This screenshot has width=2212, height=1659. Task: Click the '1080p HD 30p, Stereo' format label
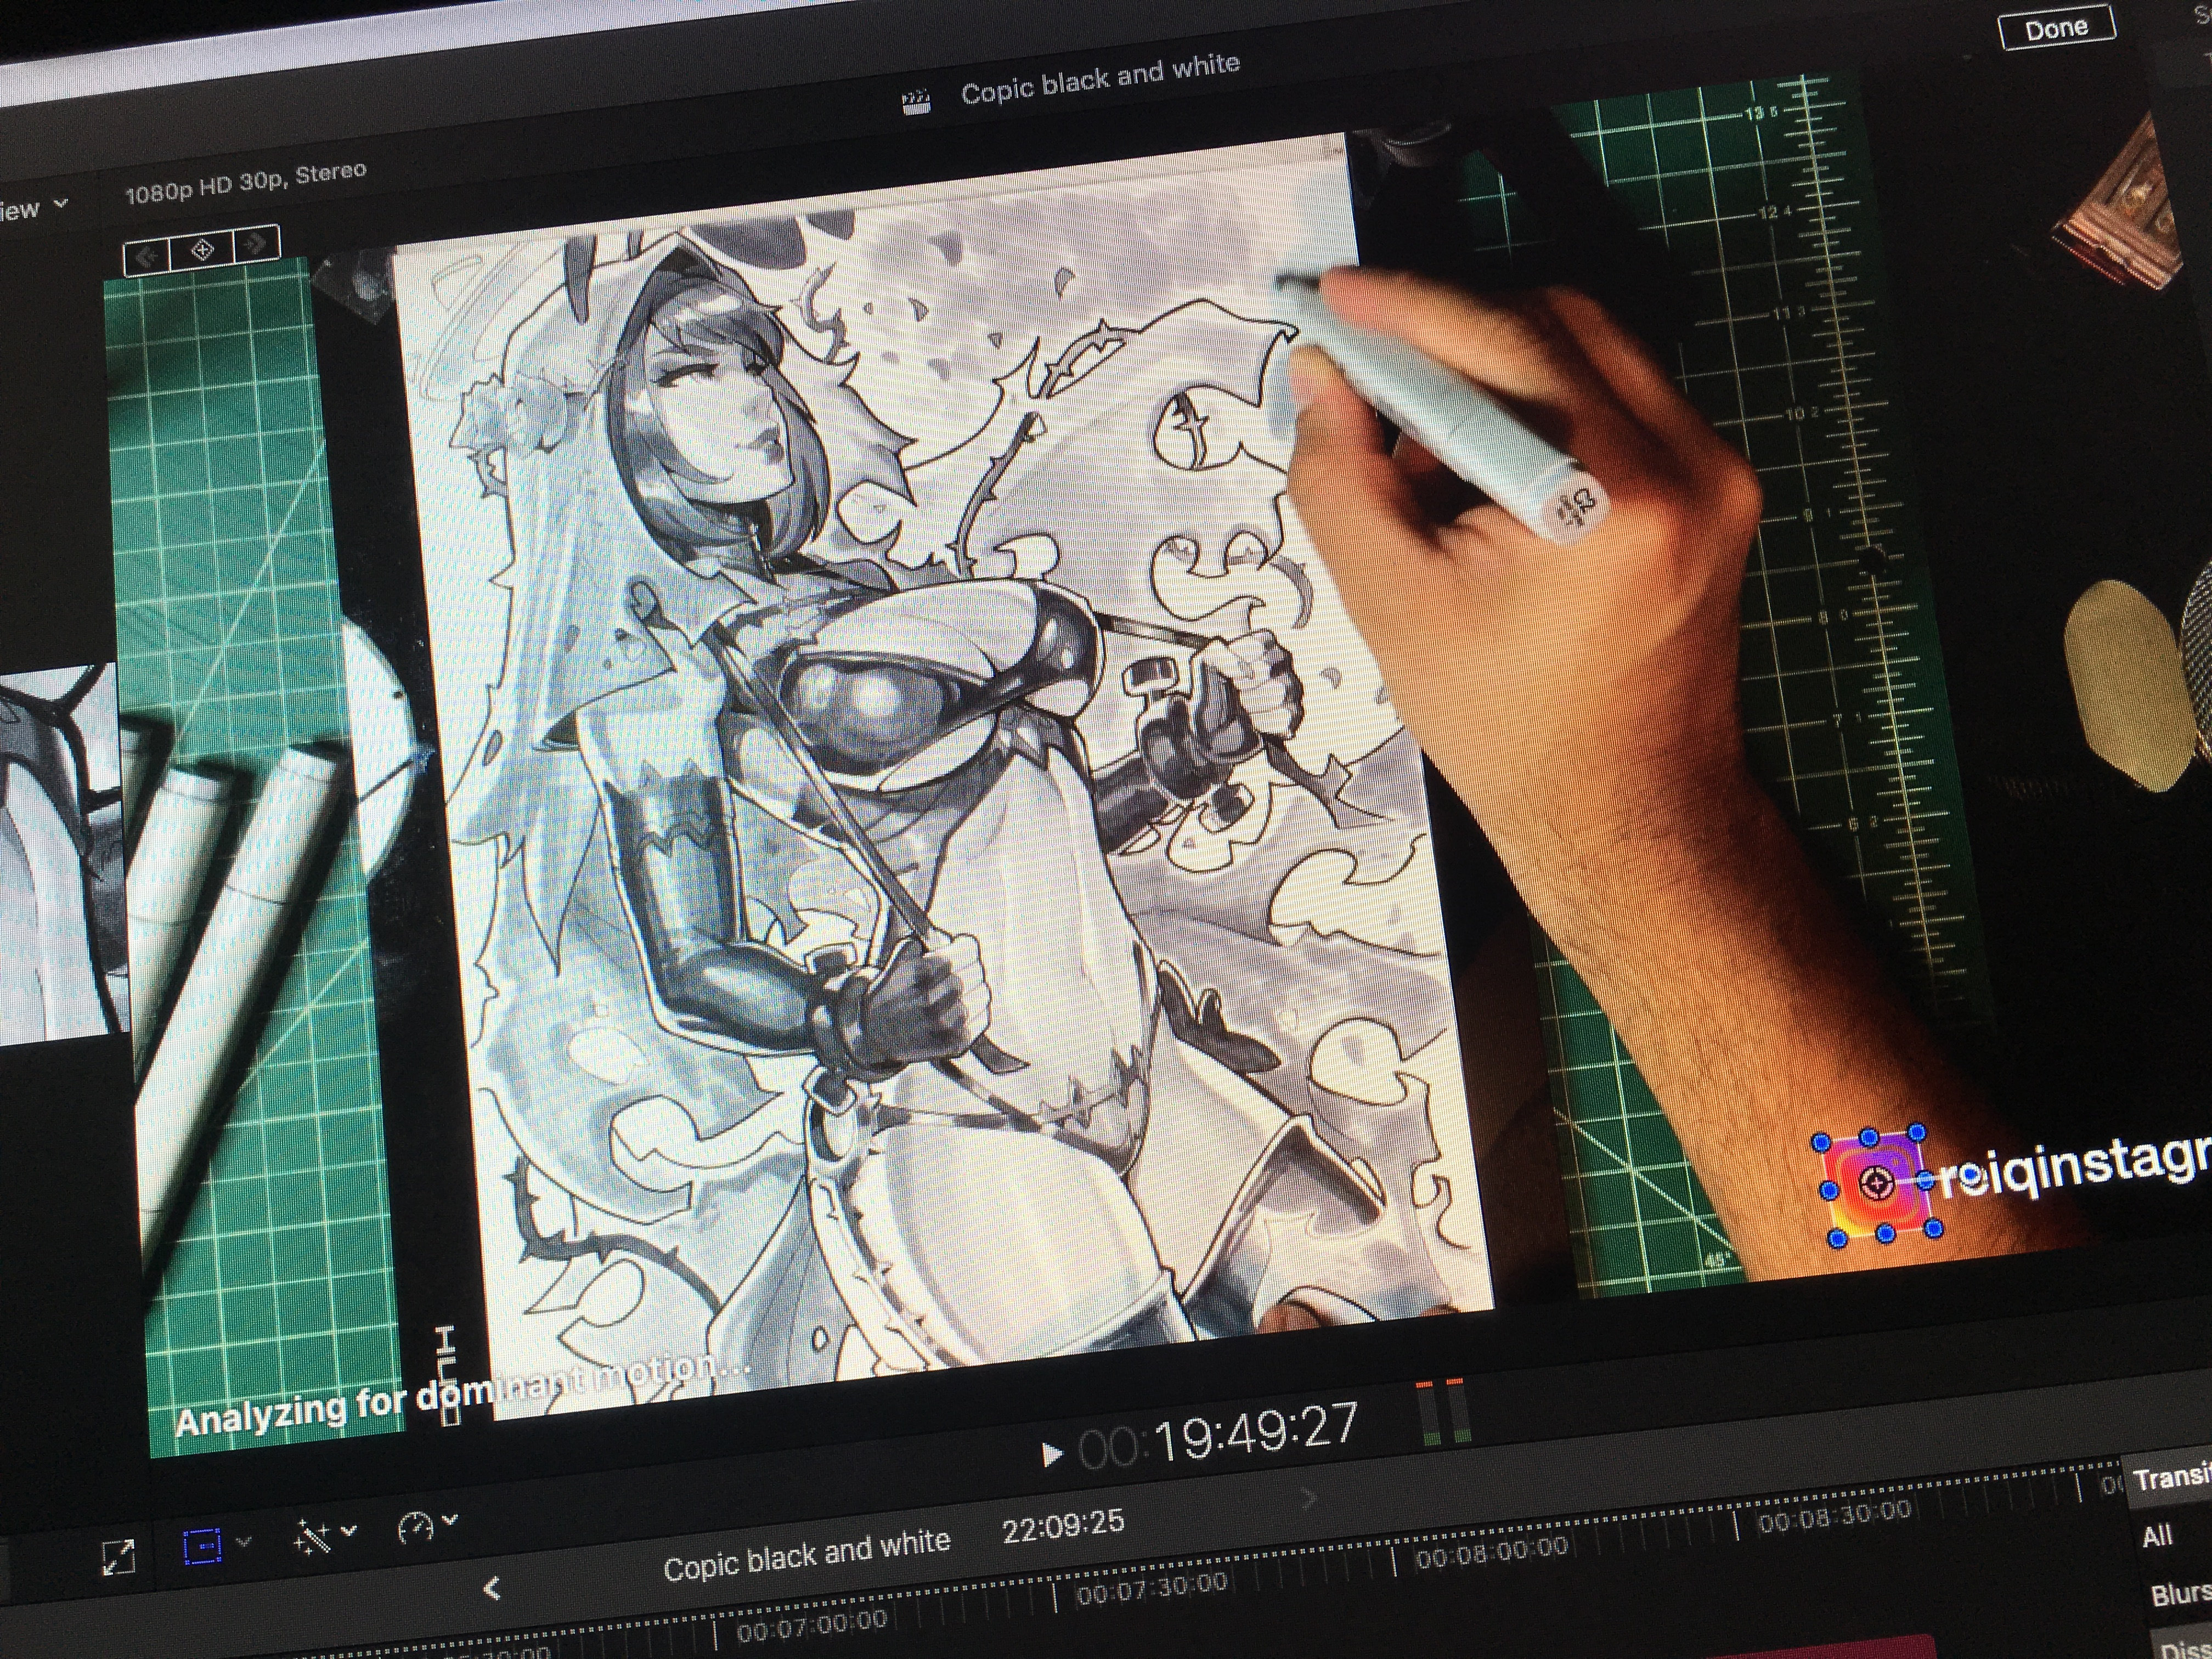coord(245,182)
